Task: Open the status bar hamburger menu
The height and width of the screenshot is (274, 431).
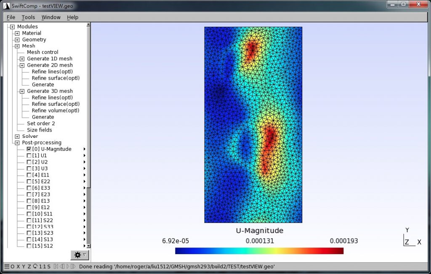Action: click(x=7, y=266)
